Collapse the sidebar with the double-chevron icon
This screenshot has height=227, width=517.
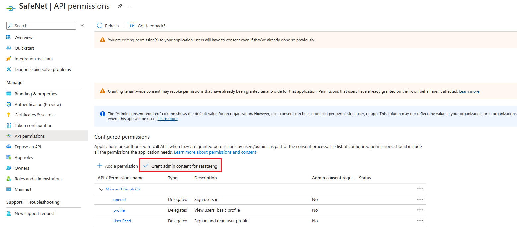[x=82, y=26]
